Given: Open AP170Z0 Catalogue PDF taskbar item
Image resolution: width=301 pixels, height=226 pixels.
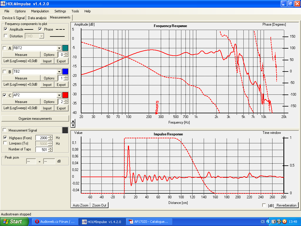Looking at the screenshot, I should (149, 222).
